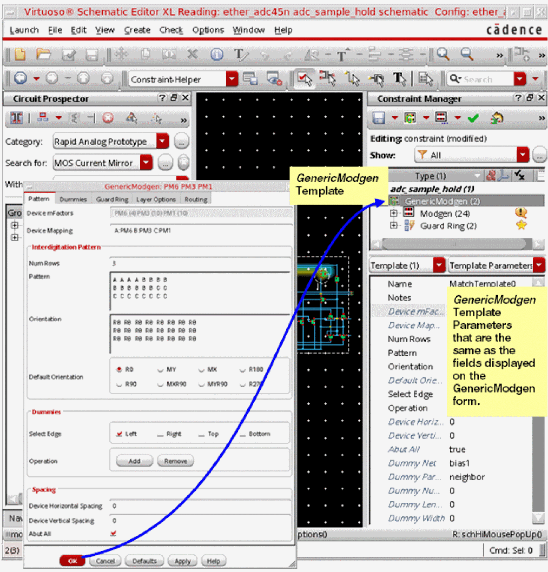Click the Constraint Manager save icon
The height and width of the screenshot is (572, 548).
coord(379,118)
